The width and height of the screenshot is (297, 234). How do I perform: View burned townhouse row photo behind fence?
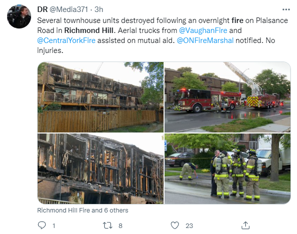coord(100,97)
